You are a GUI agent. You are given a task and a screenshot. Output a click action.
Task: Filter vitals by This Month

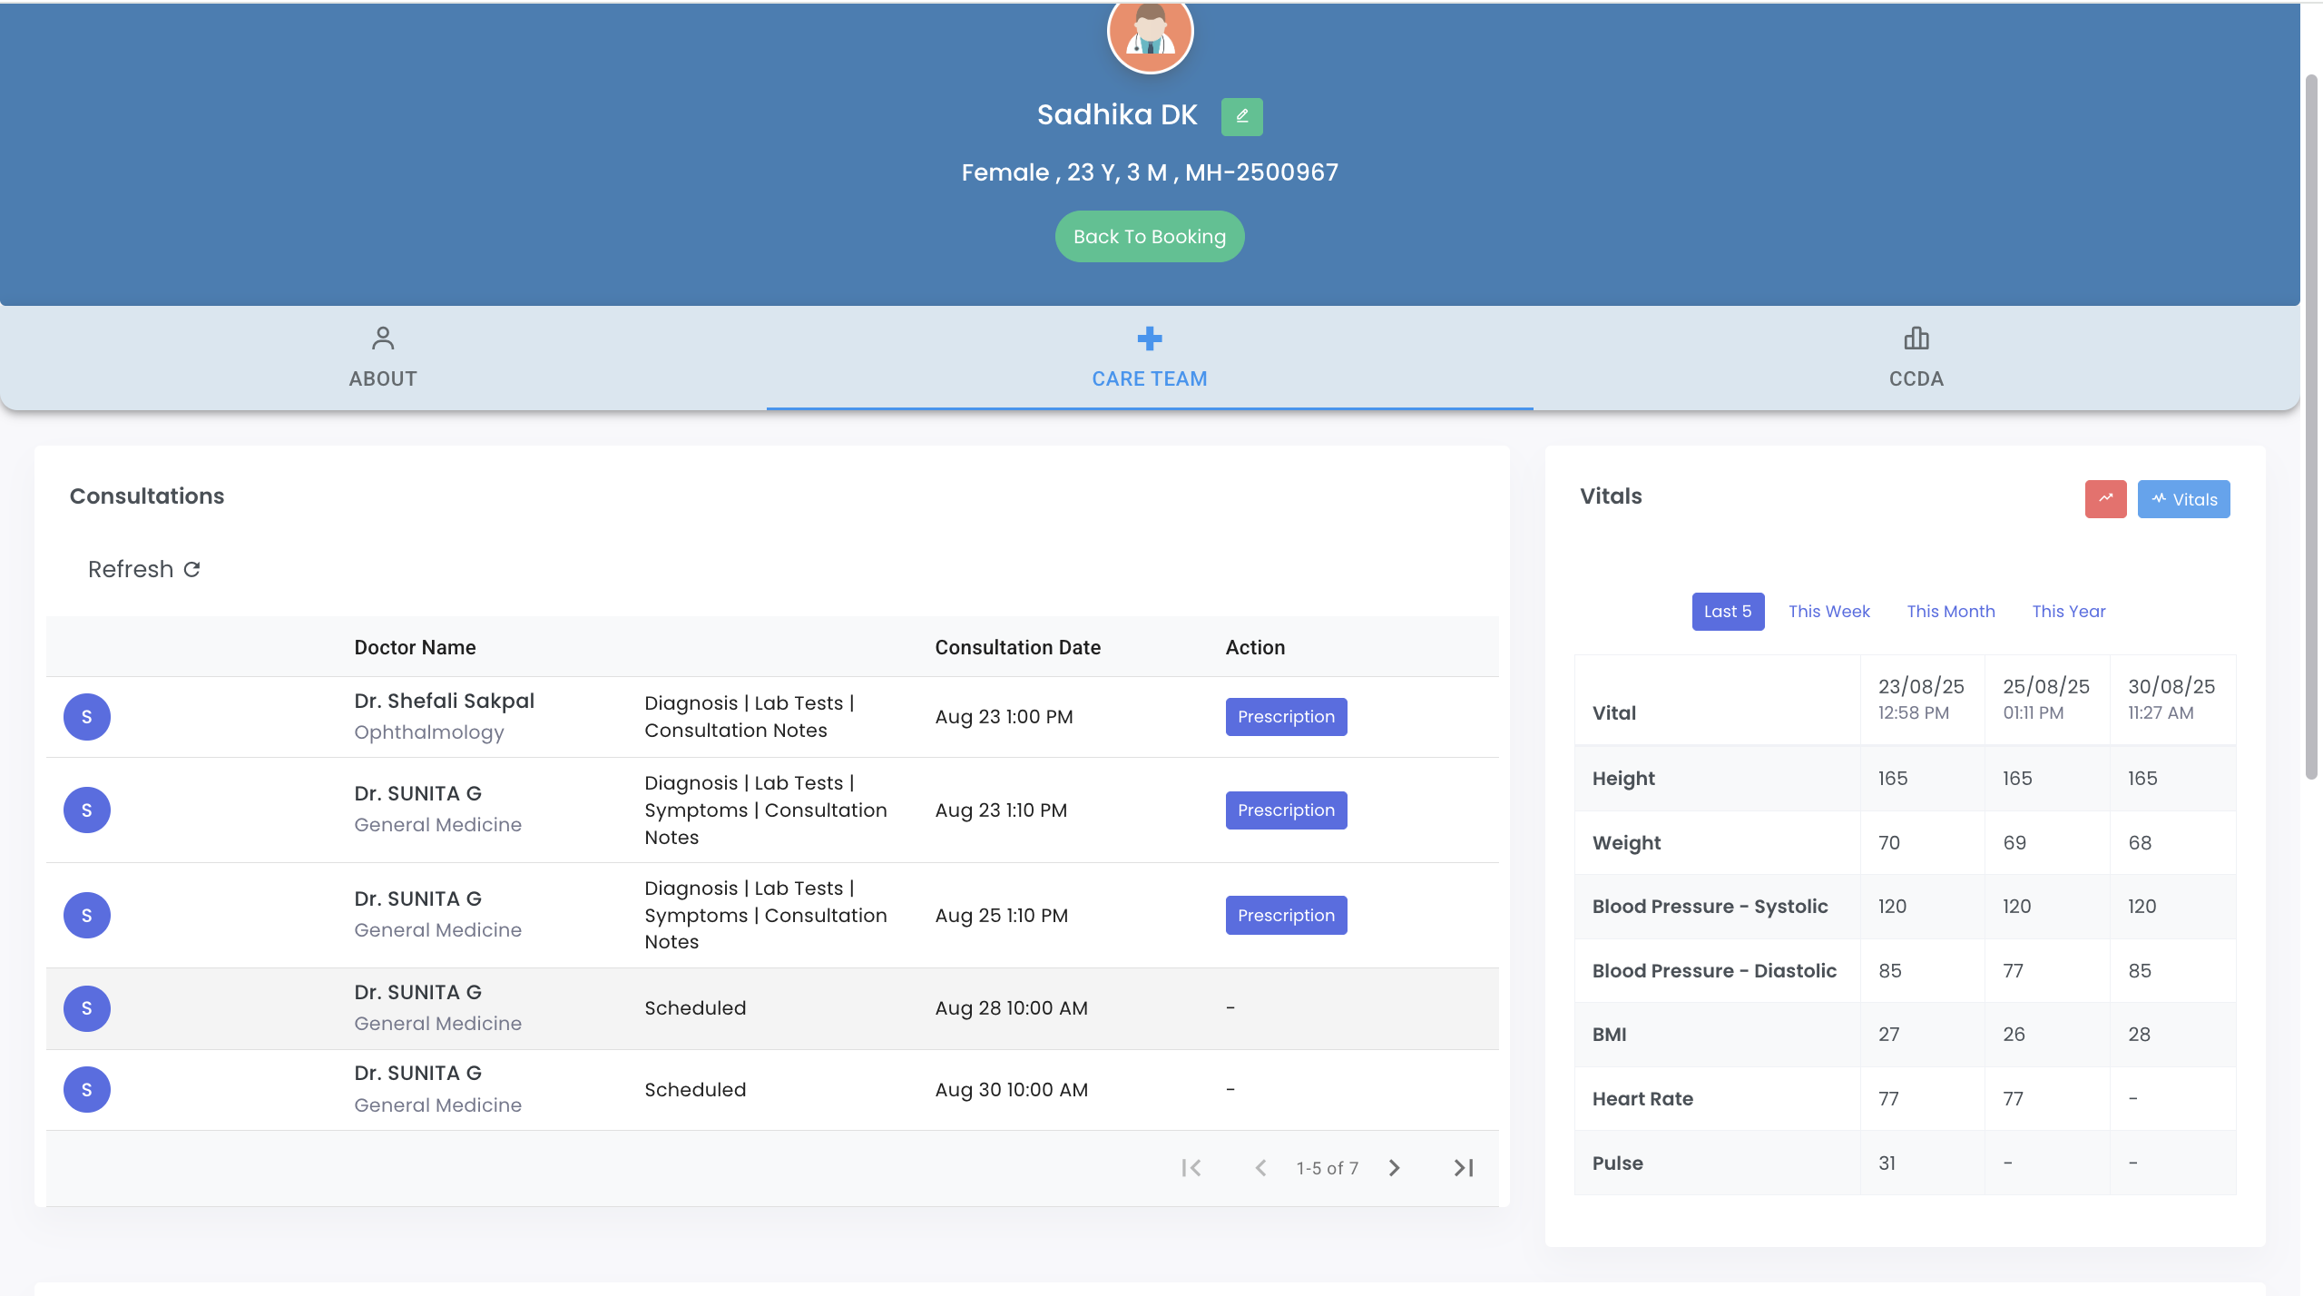[x=1950, y=612]
